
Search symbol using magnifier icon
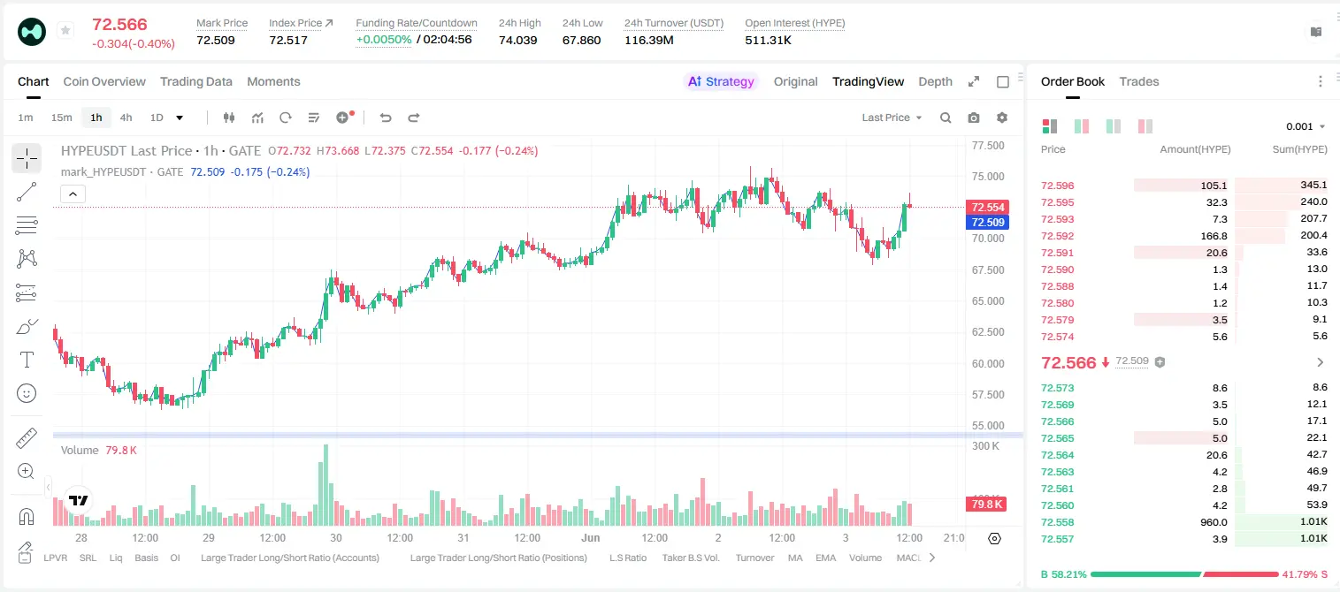tap(946, 118)
